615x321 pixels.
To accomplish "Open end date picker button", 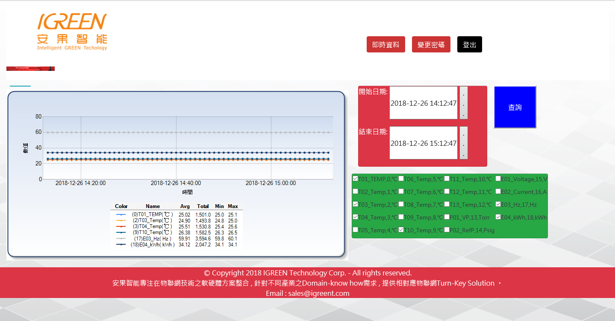I will point(463,143).
